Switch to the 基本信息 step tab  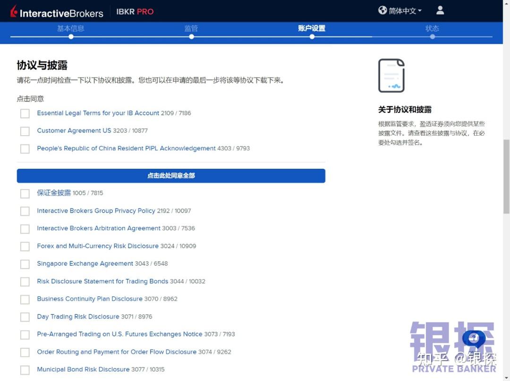[x=71, y=28]
